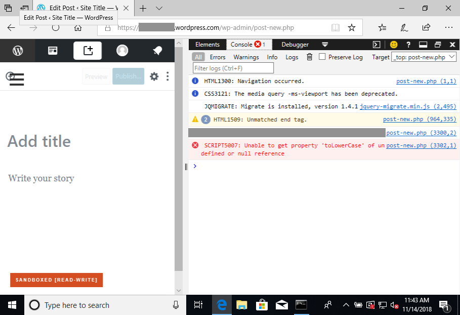Enable the Preserve Log checkbox

point(322,57)
